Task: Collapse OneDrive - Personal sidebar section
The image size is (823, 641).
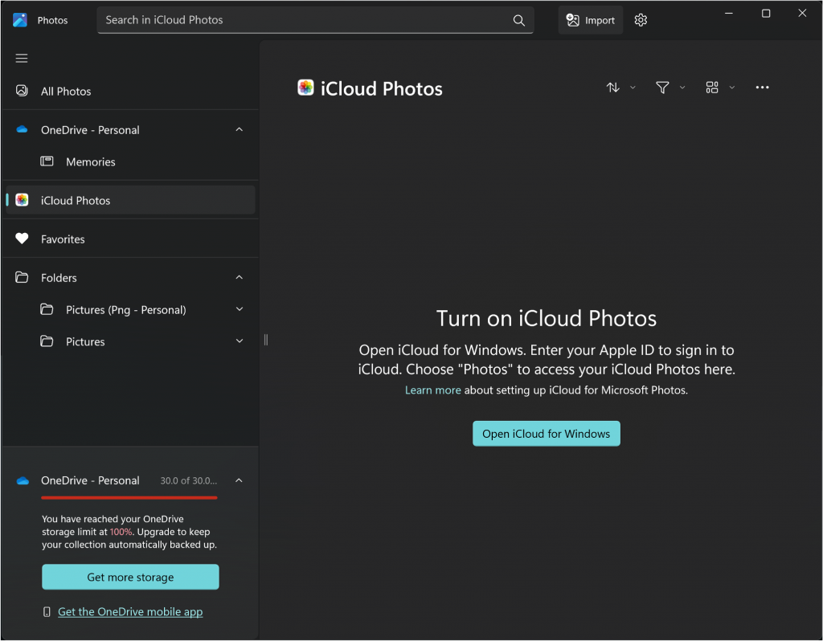Action: coord(240,129)
